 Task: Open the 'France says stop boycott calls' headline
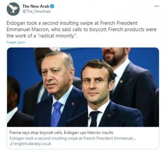[61, 133]
